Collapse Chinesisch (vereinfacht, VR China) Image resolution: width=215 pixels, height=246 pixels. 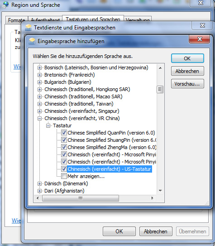(x=39, y=118)
